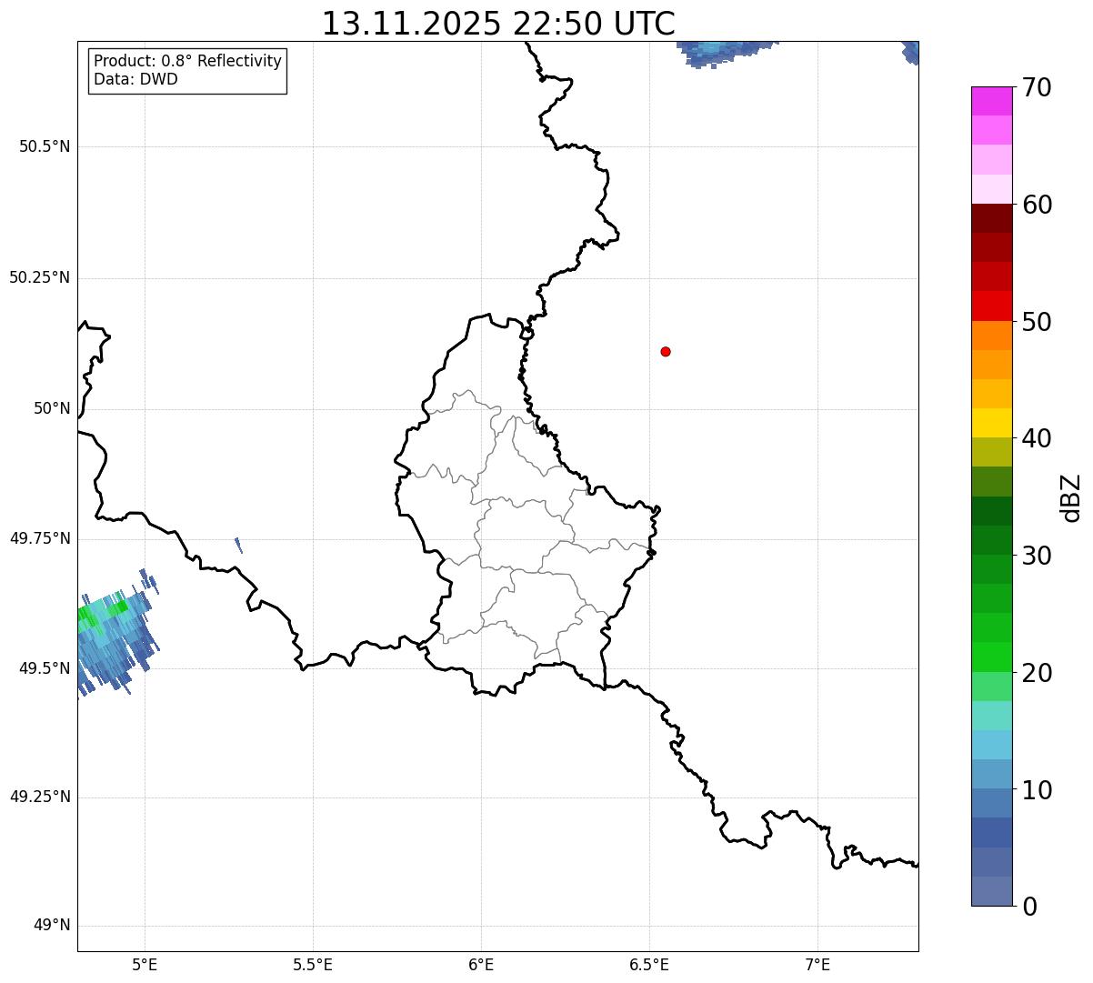Click the '6.5°E' longitude label
The image size is (1093, 983).
(x=649, y=964)
